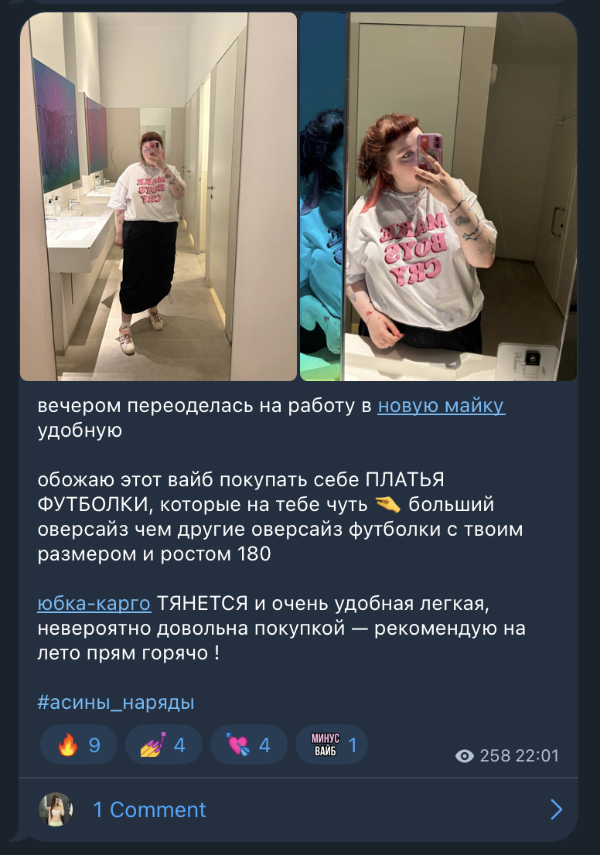Click the commenter avatar picture
The image size is (600, 855).
56,809
